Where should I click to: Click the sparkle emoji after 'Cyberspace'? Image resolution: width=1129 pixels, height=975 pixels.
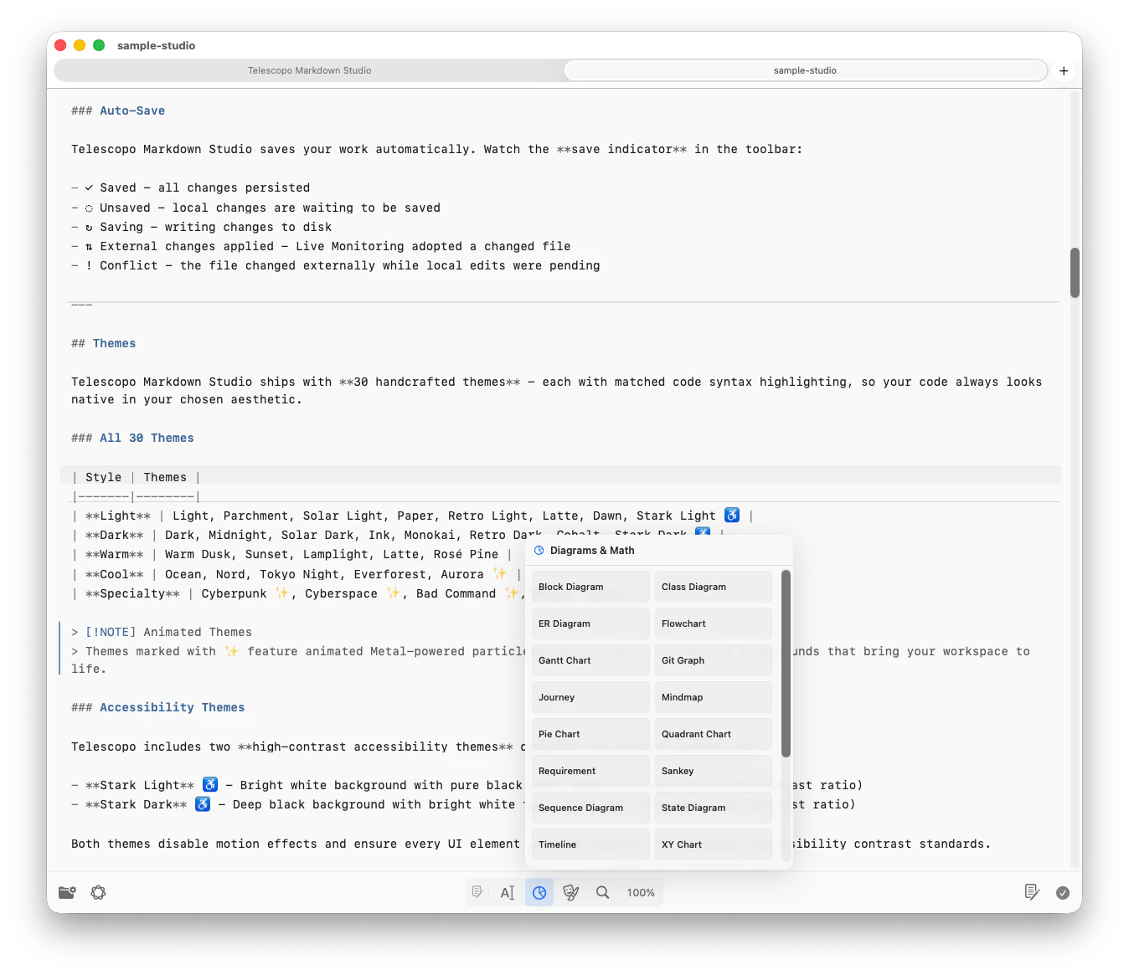click(394, 593)
